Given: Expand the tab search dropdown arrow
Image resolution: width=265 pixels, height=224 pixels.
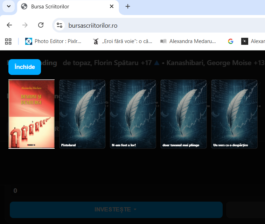Looking at the screenshot, I should coord(8,6).
